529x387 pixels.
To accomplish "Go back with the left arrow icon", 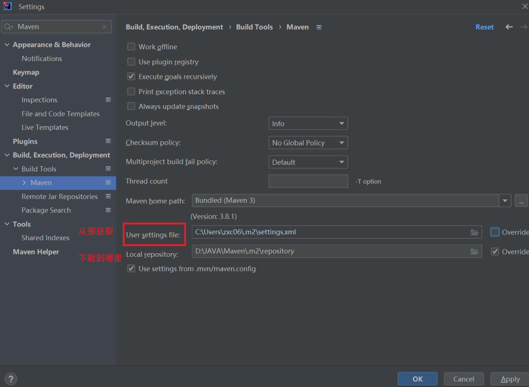I will [x=509, y=27].
